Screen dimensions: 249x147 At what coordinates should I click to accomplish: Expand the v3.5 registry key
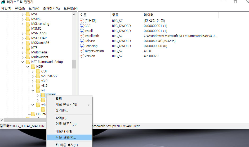pos(33,86)
